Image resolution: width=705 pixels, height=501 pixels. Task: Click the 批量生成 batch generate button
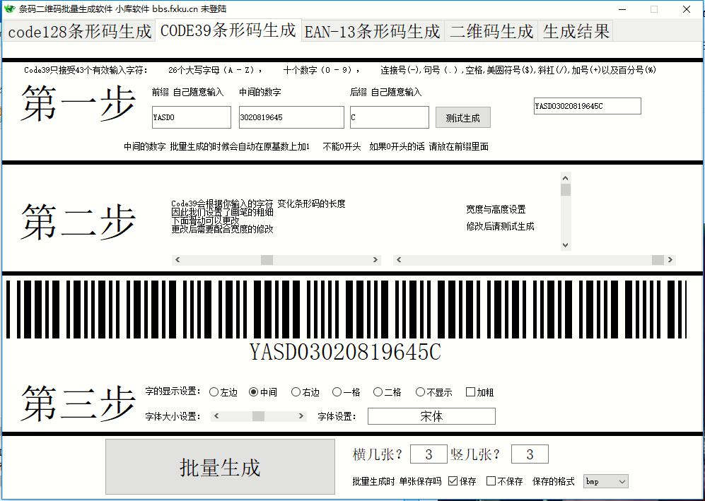(x=221, y=467)
